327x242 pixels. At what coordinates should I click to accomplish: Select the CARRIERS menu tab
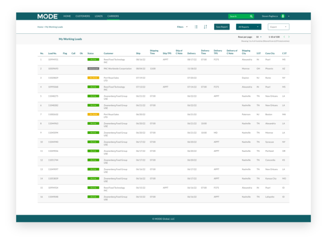point(113,16)
